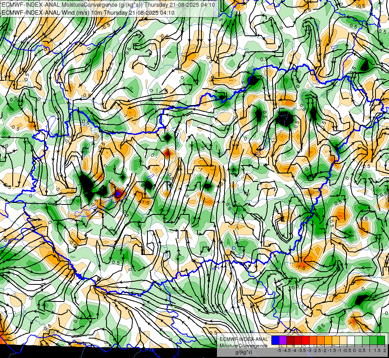
Task: Click the blue swatch at the legend's left end
Action: pyautogui.click(x=275, y=340)
